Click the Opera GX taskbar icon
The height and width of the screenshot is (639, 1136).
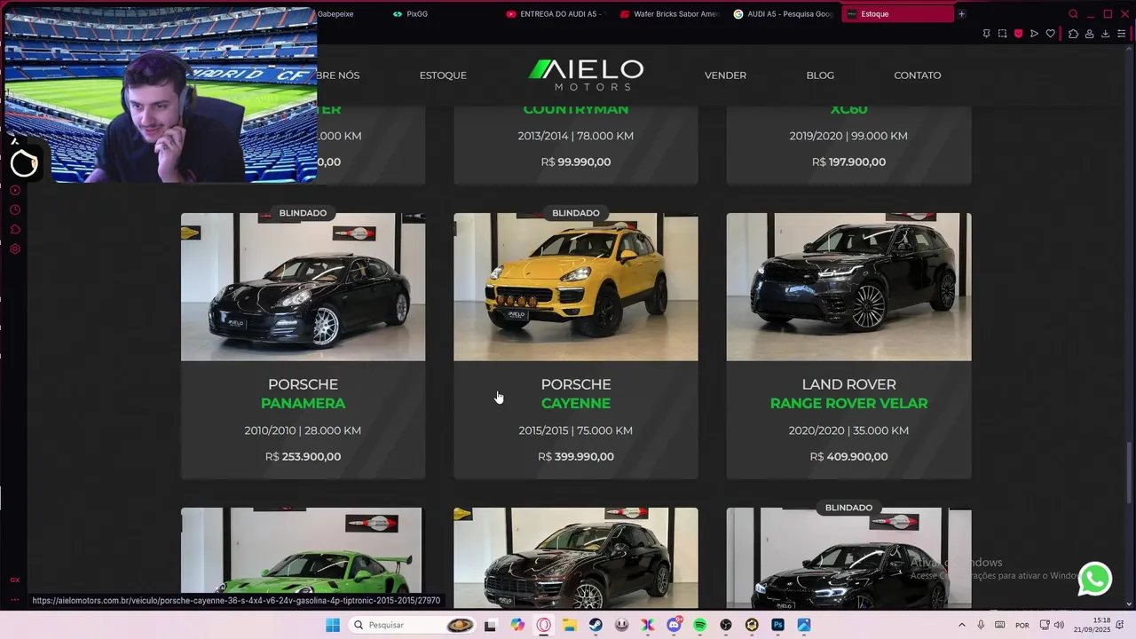543,625
